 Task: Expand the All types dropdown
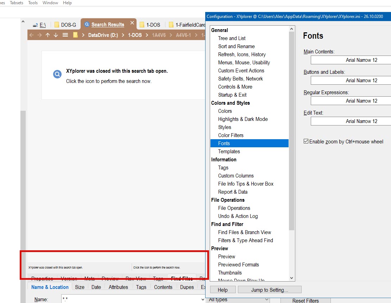[266, 299]
